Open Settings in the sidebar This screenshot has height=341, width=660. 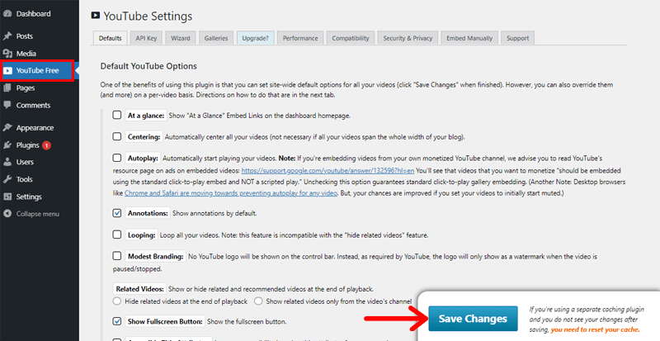click(x=29, y=197)
